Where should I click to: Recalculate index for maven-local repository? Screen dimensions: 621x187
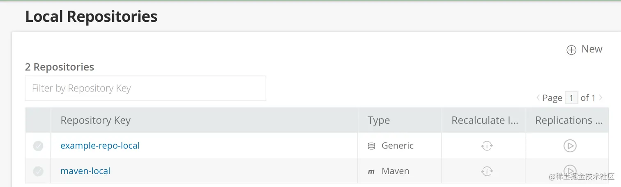coord(487,171)
